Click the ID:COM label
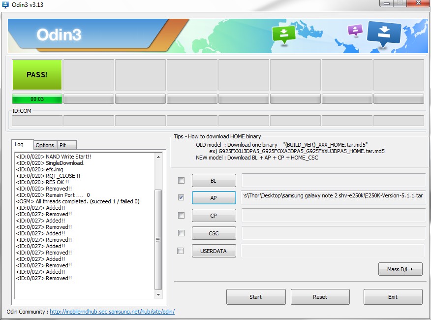This screenshot has width=431, height=320. pos(22,111)
